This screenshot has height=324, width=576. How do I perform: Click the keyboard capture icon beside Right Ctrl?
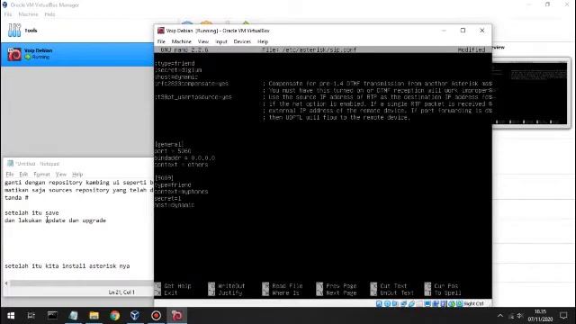(460, 304)
